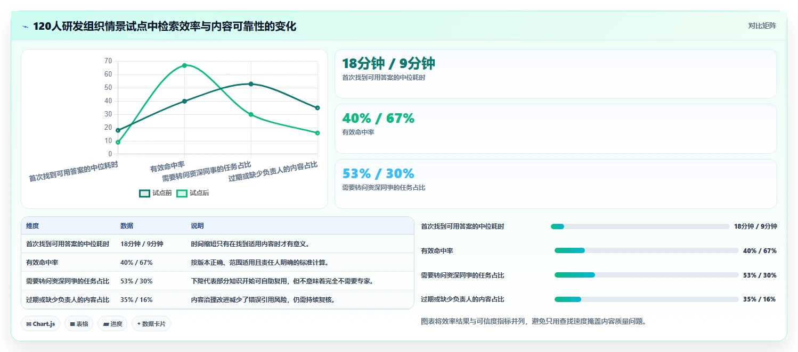Click the progress value label 40% / 67%
Viewport: 798px width, 352px height.
click(760, 251)
